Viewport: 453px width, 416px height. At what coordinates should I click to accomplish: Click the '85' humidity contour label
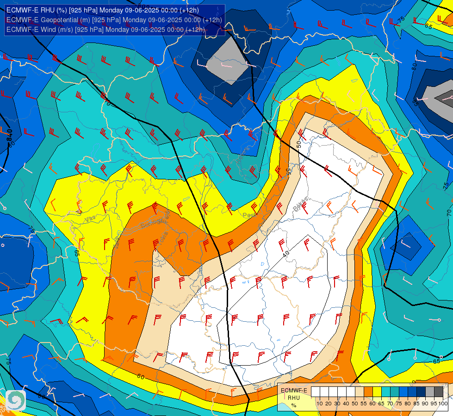pyautogui.click(x=415, y=103)
